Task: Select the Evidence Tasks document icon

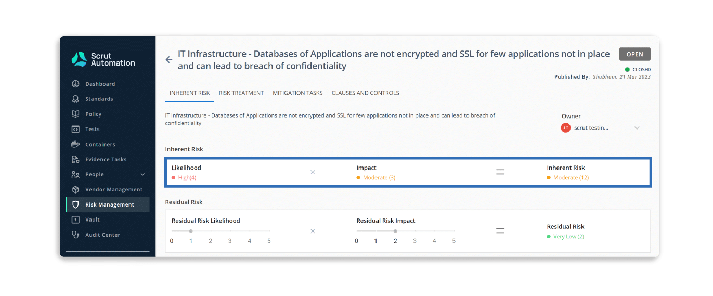Action: pos(75,159)
